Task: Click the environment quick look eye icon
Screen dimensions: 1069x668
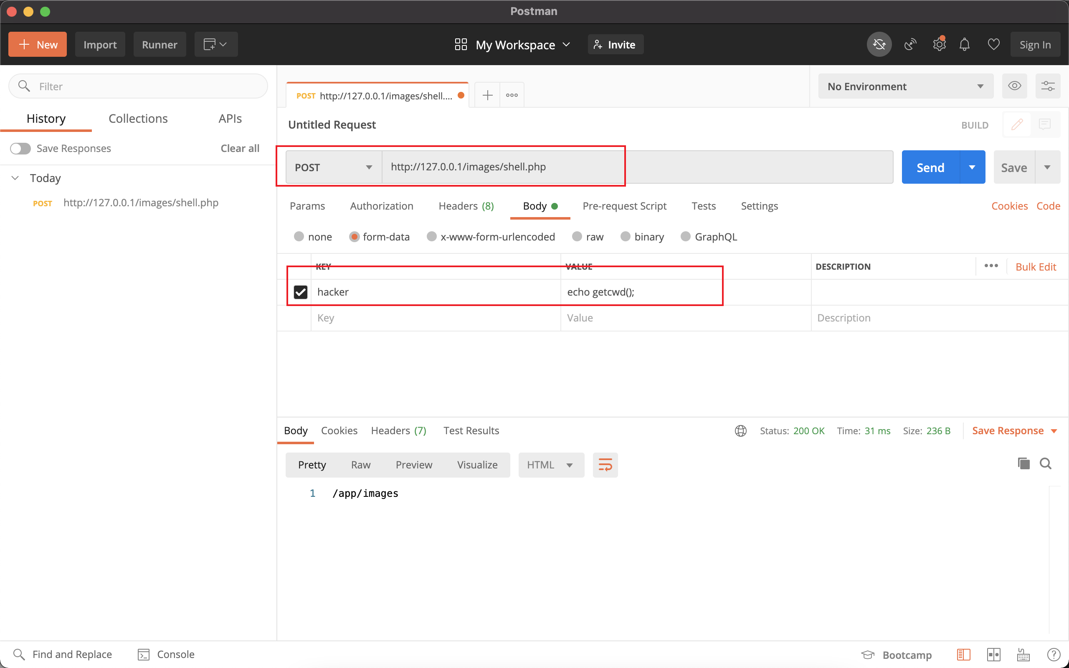Action: coord(1014,86)
